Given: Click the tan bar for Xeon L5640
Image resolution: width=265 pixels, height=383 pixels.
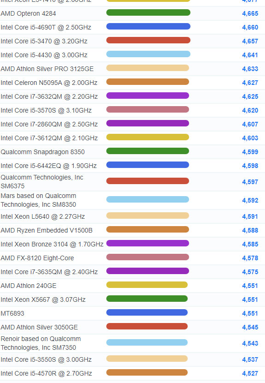Looking at the screenshot, I should point(148,215).
